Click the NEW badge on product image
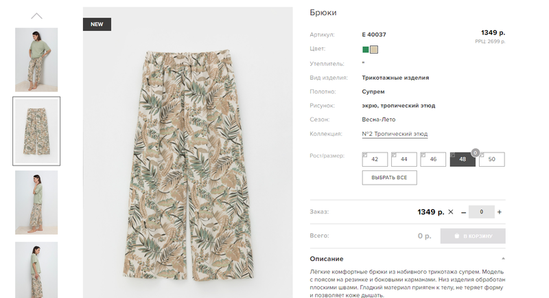This screenshot has height=298, width=549. (97, 24)
